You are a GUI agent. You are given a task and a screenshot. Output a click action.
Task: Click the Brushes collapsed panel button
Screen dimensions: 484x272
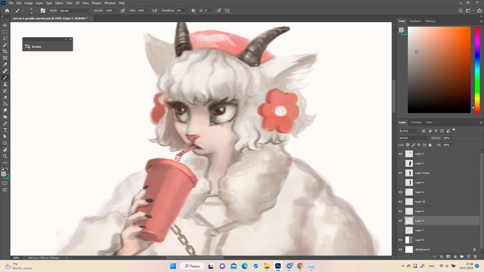[48, 47]
